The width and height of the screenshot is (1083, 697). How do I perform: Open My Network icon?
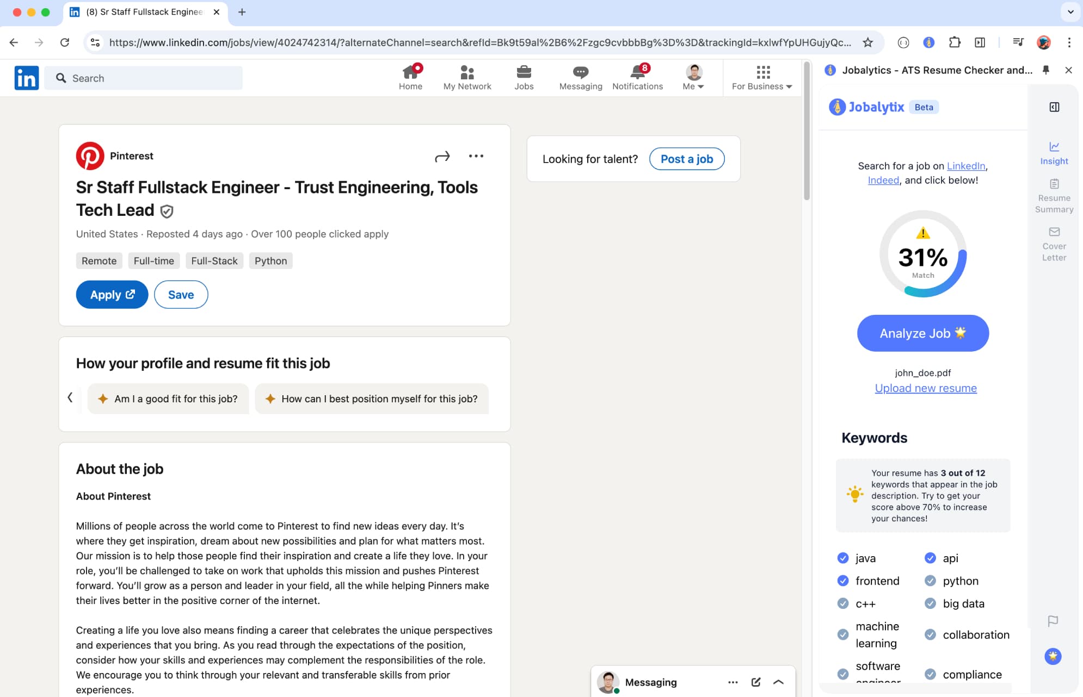click(x=467, y=78)
